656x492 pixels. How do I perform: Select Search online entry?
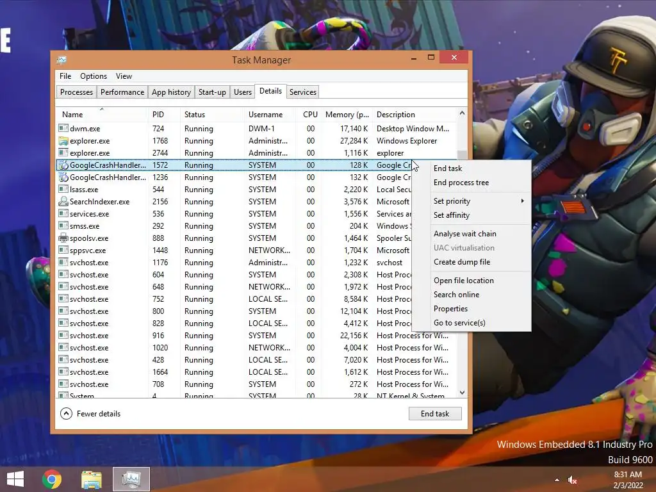click(456, 295)
